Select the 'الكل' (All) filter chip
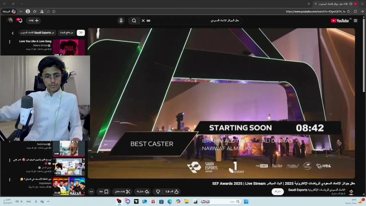The image size is (366, 206). (x=81, y=33)
